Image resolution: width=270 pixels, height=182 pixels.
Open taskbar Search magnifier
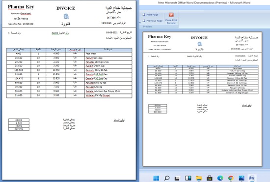(x=167, y=178)
